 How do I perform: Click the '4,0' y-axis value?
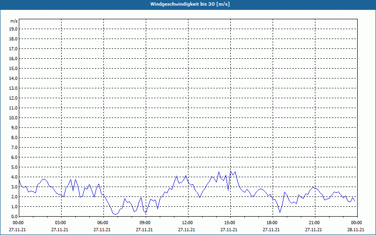click(x=14, y=177)
